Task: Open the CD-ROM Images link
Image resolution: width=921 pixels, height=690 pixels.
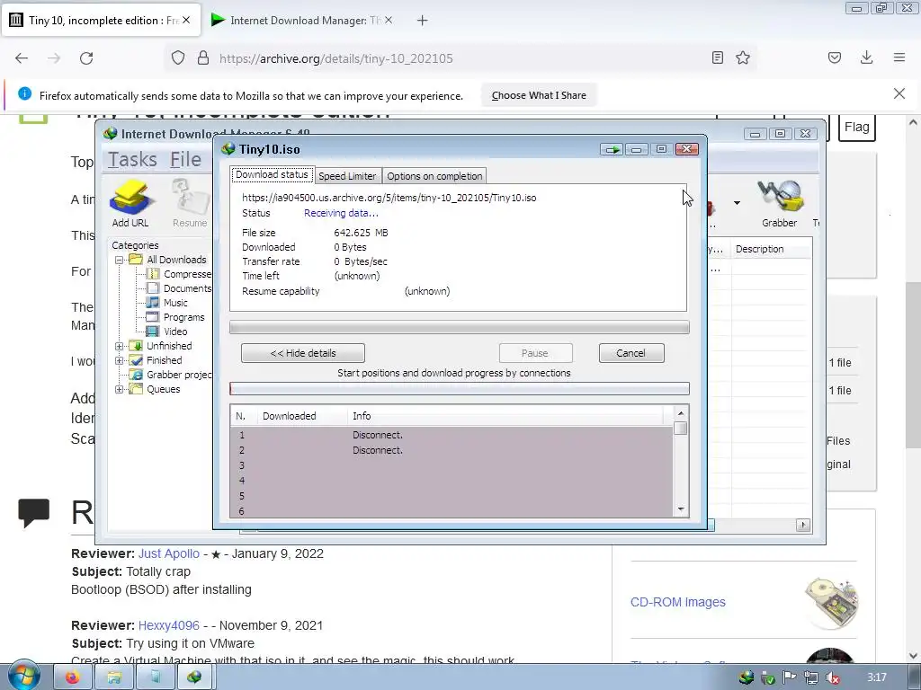Action: tap(678, 602)
